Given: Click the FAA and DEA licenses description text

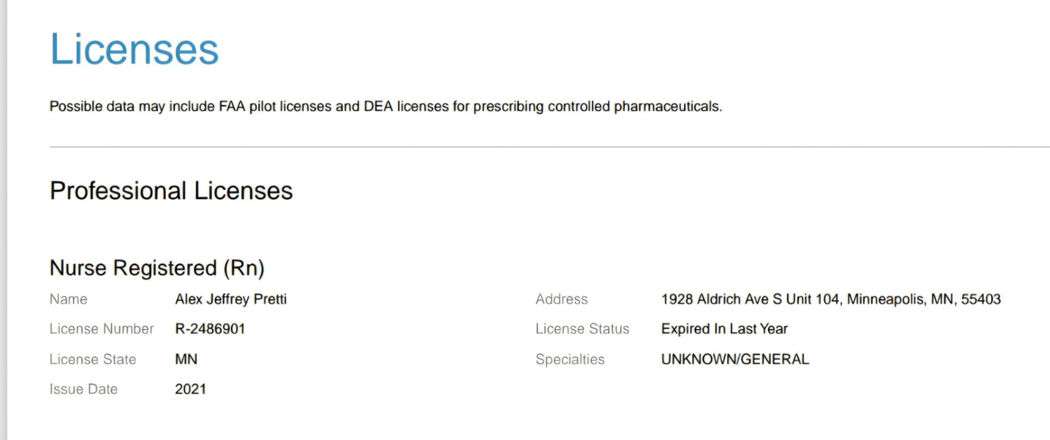Looking at the screenshot, I should tap(386, 108).
